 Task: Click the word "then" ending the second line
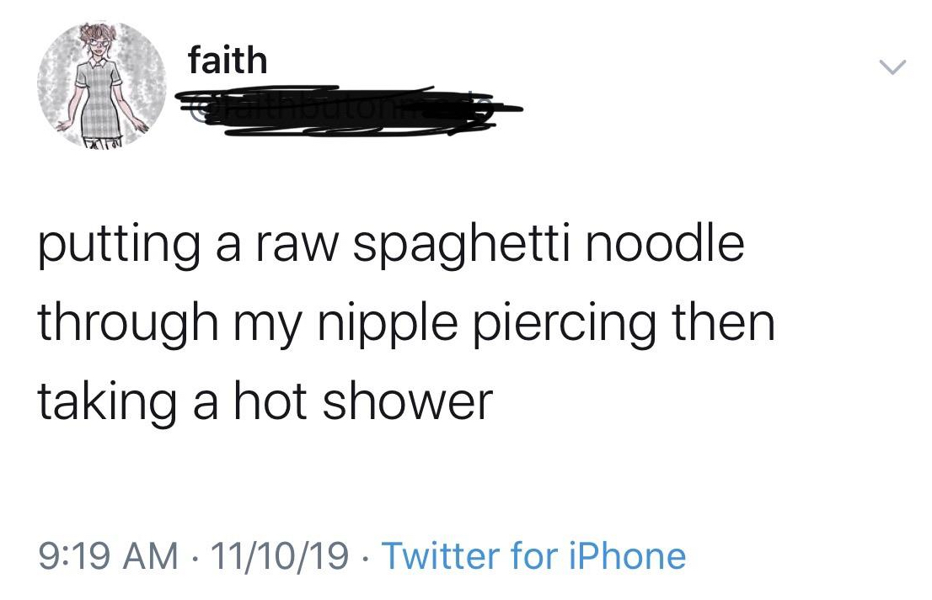724,321
